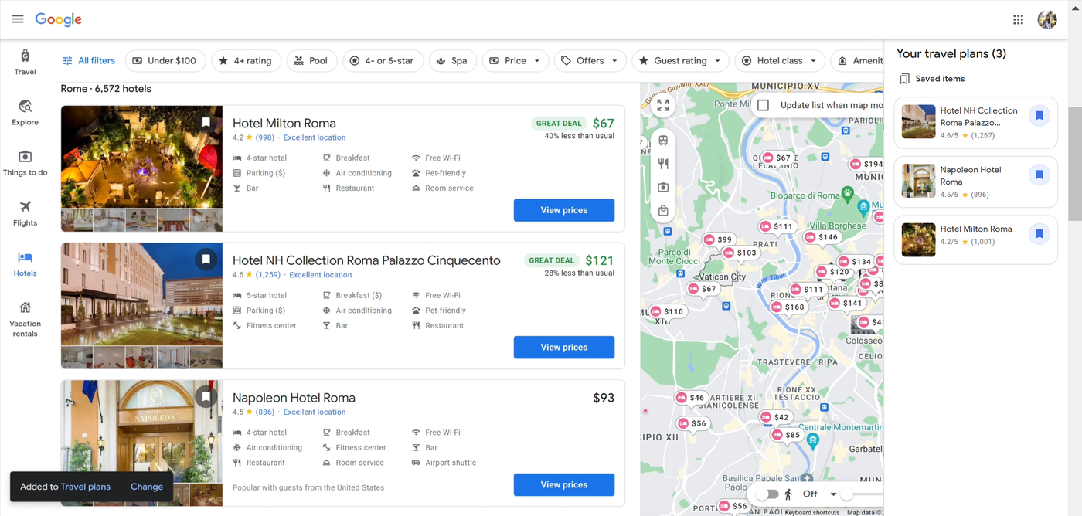Expand the map to fullscreen
Screen dimensions: 1082x516
(x=662, y=105)
